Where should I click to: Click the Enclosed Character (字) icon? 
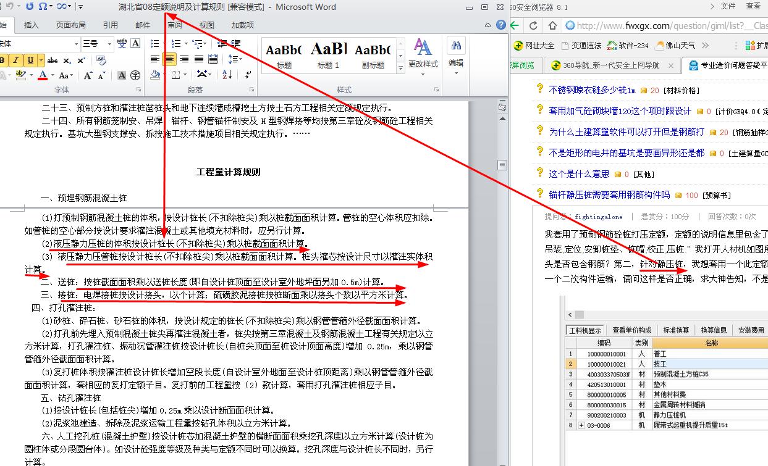click(136, 75)
